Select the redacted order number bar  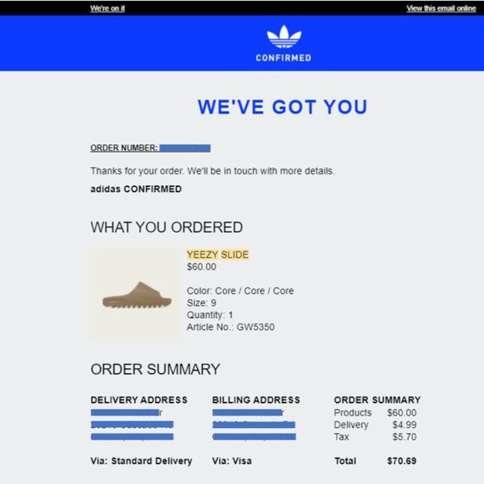[x=185, y=149]
